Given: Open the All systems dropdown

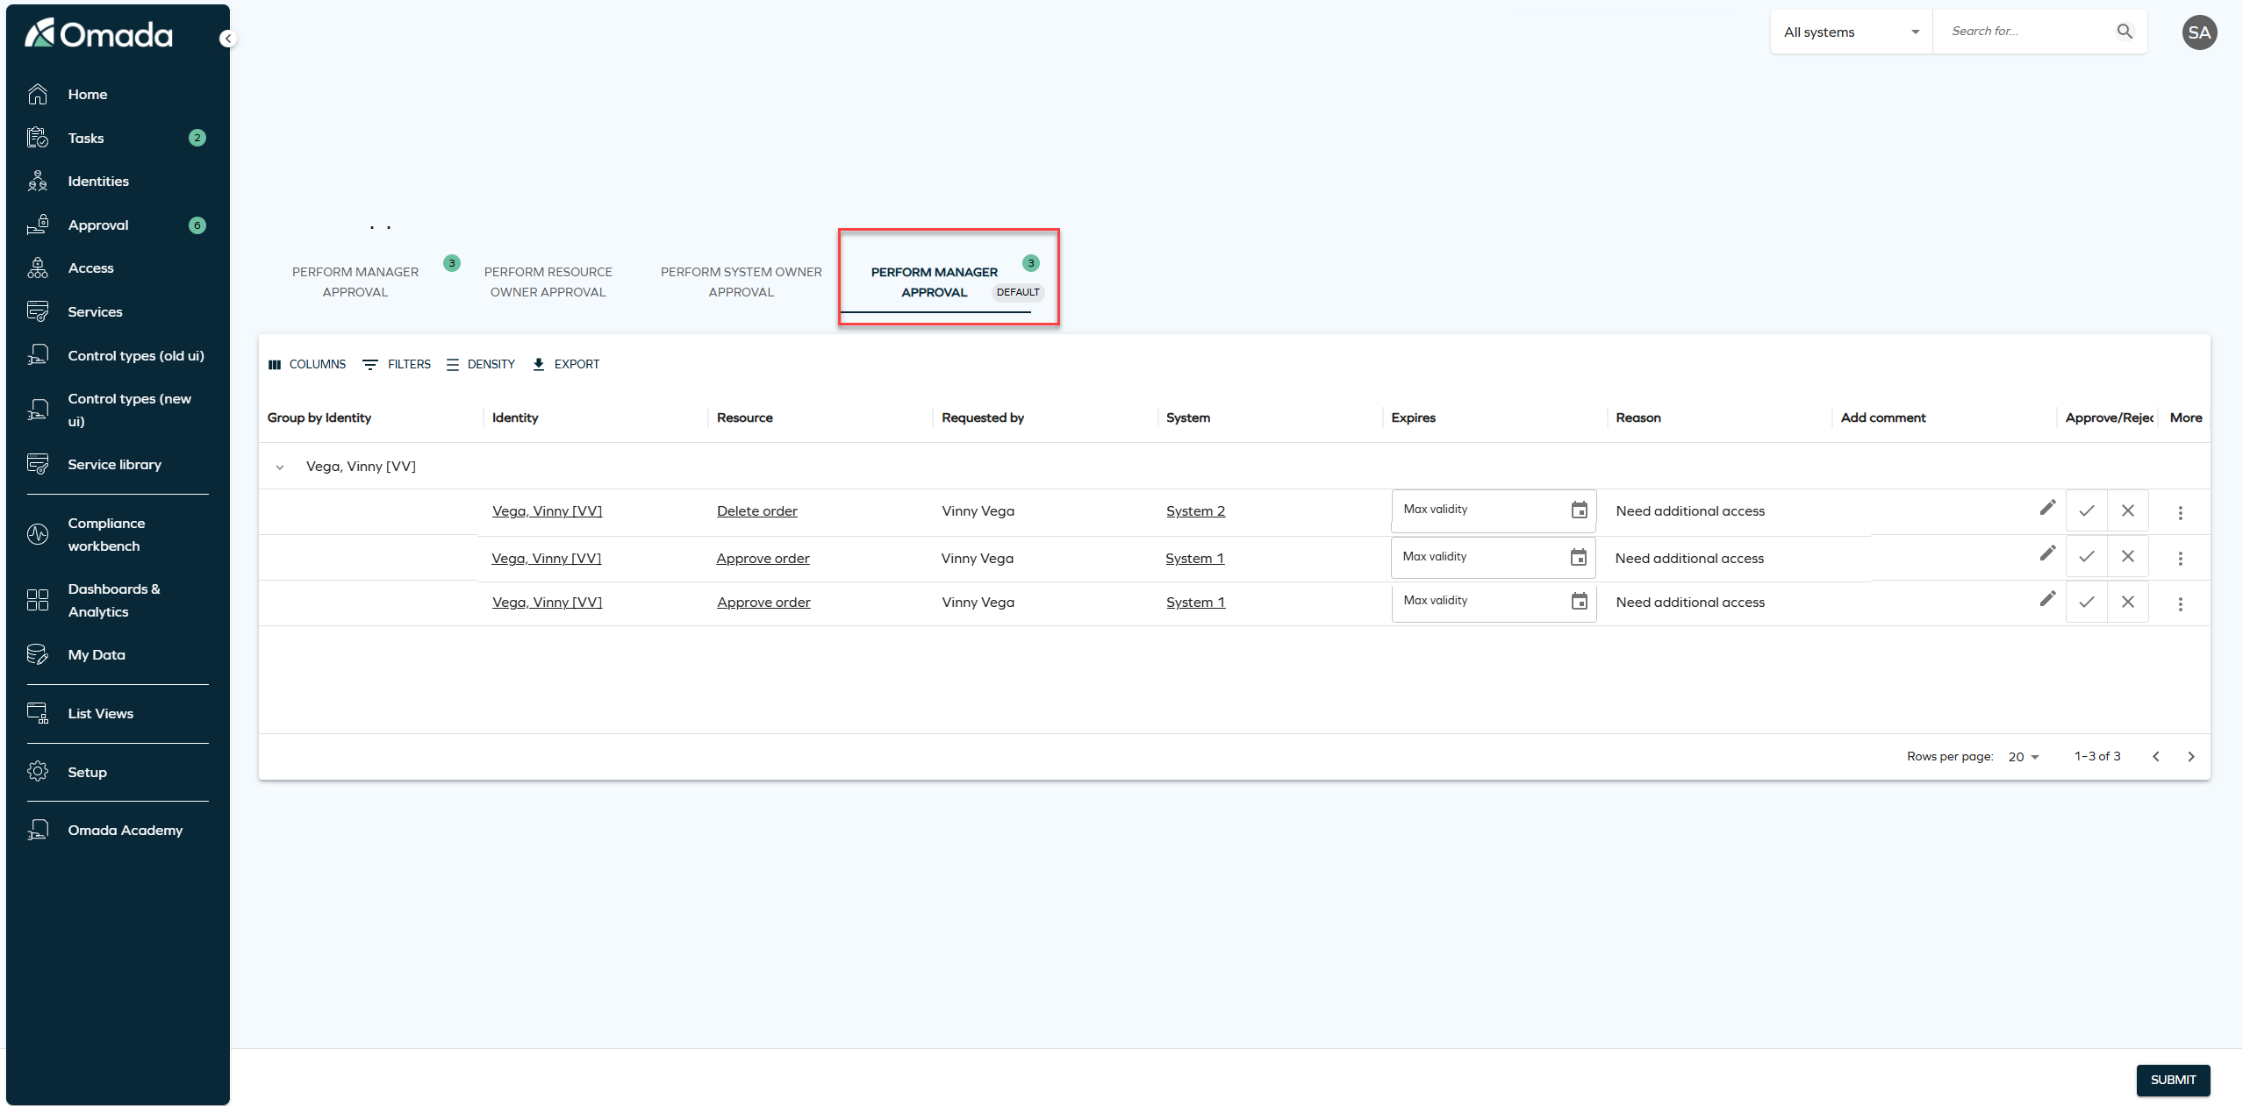Looking at the screenshot, I should point(1852,32).
